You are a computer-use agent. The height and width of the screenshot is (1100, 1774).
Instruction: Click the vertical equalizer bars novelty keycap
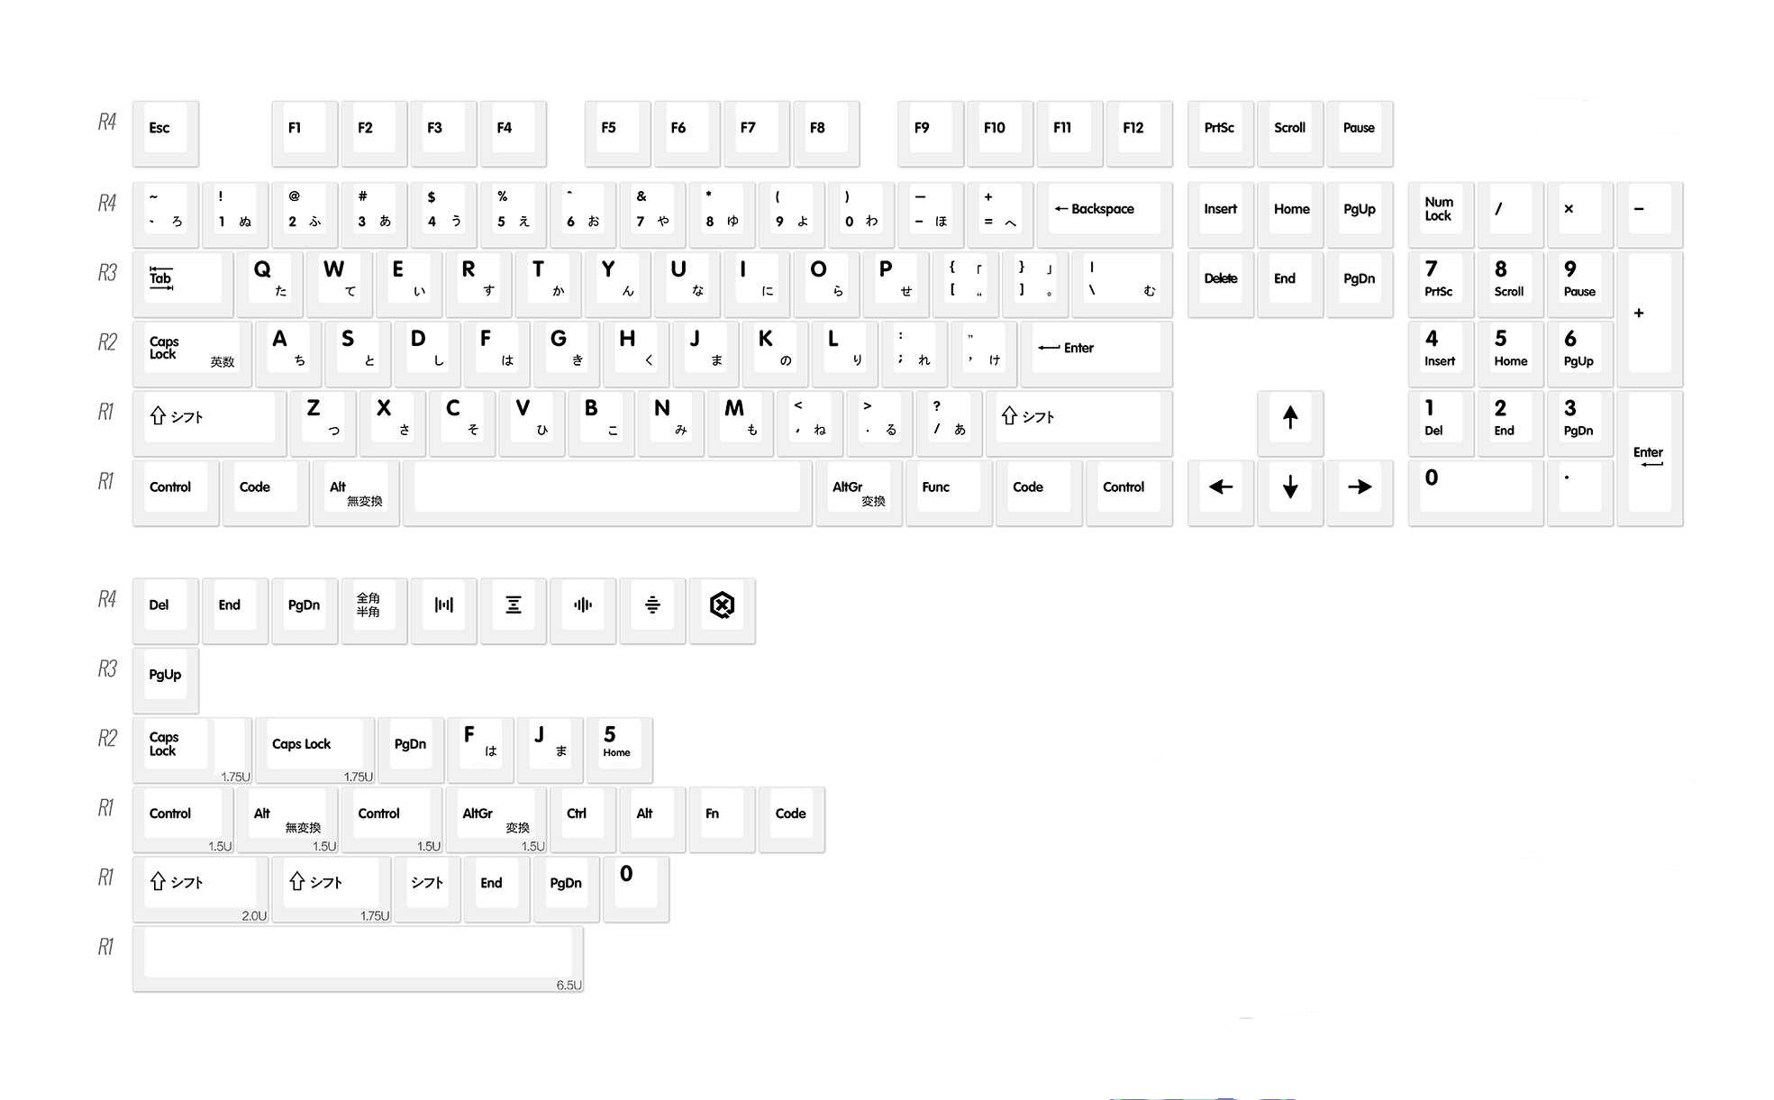point(444,608)
